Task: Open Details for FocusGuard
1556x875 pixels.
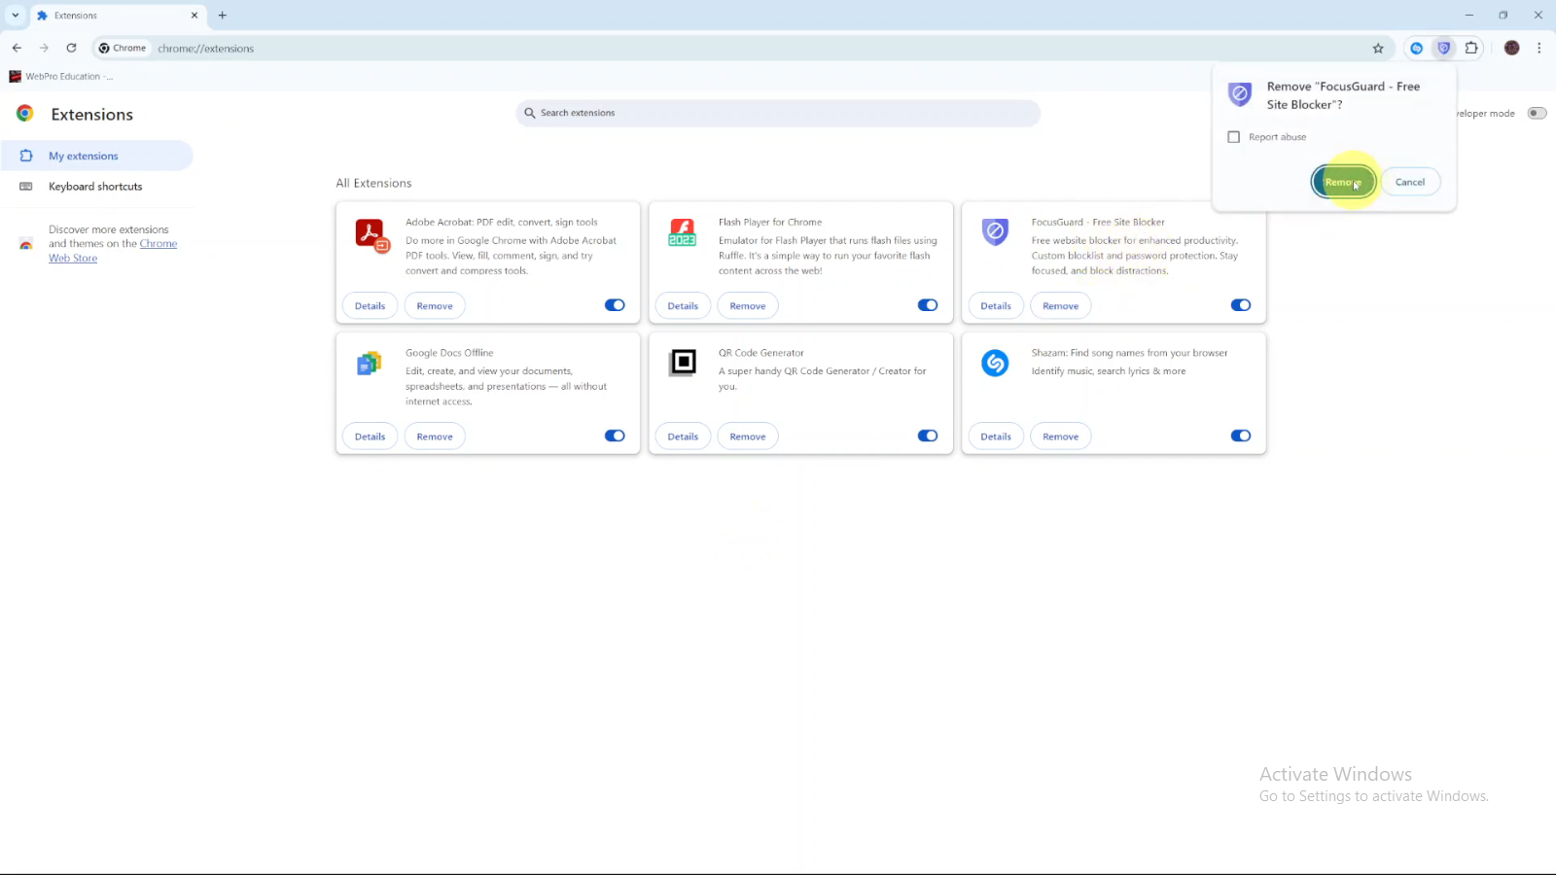Action: [996, 306]
